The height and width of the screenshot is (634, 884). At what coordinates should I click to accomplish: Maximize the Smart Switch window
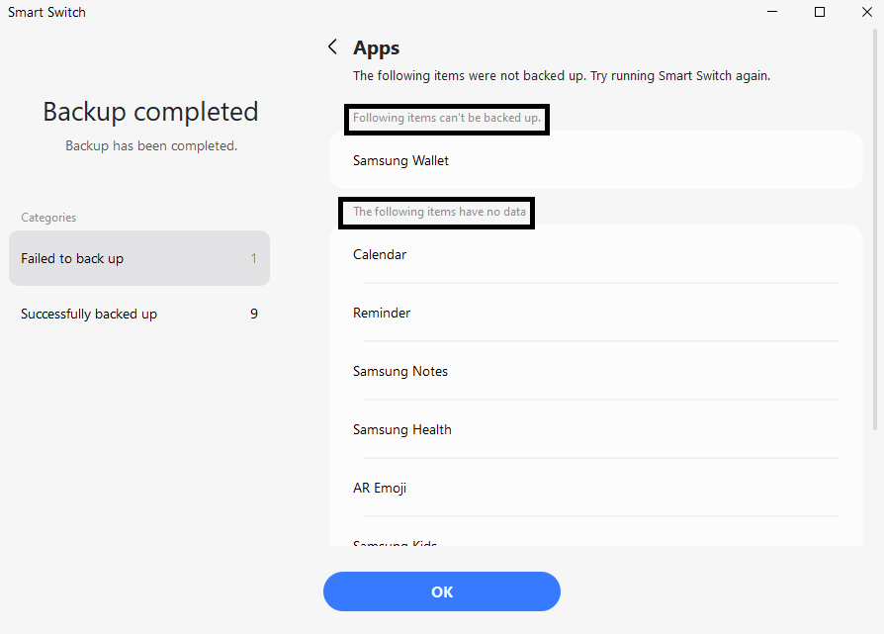pos(820,12)
